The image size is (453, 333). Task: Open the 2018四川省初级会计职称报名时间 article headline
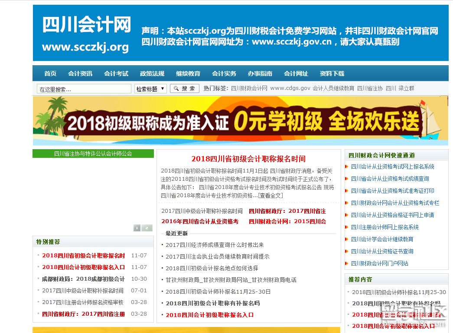click(x=249, y=158)
